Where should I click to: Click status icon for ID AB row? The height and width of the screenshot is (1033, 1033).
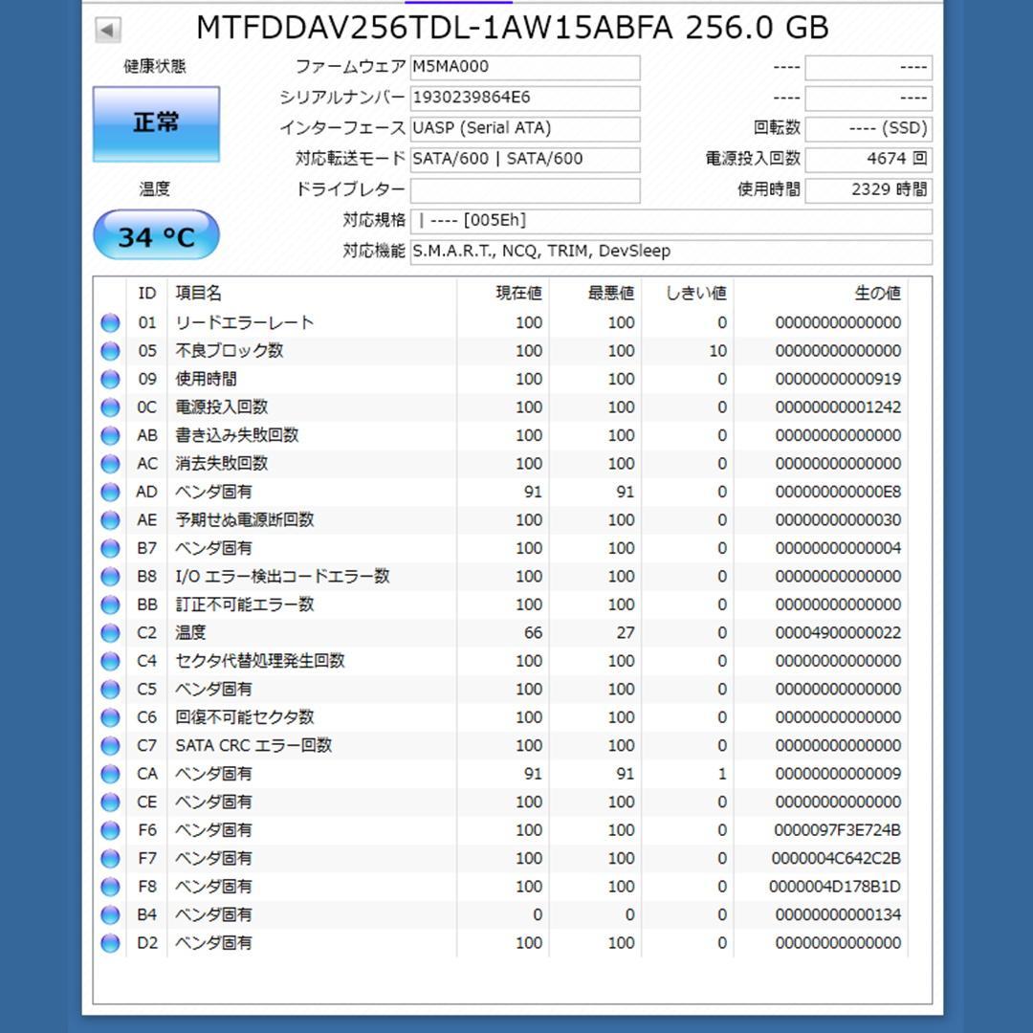(110, 435)
